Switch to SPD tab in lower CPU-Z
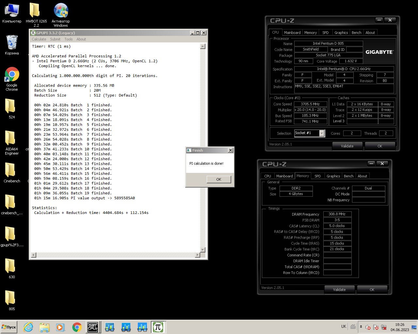The width and height of the screenshot is (418, 334). coord(318,176)
